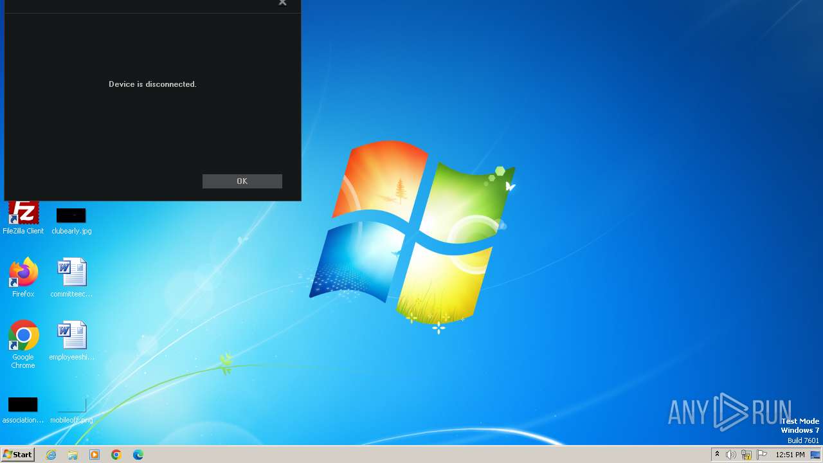This screenshot has width=823, height=463.
Task: Open Windows Media Player from taskbar
Action: tap(95, 455)
